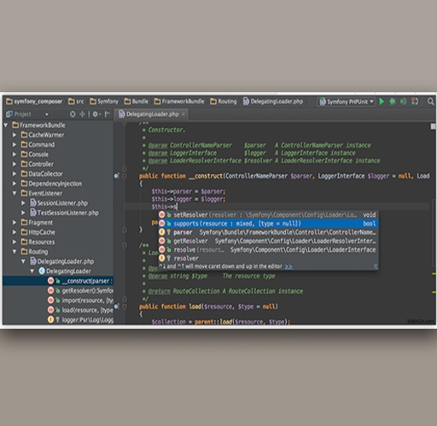This screenshot has height=426, width=437.
Task: Click src breadcrumb folder
Action: tap(76, 102)
